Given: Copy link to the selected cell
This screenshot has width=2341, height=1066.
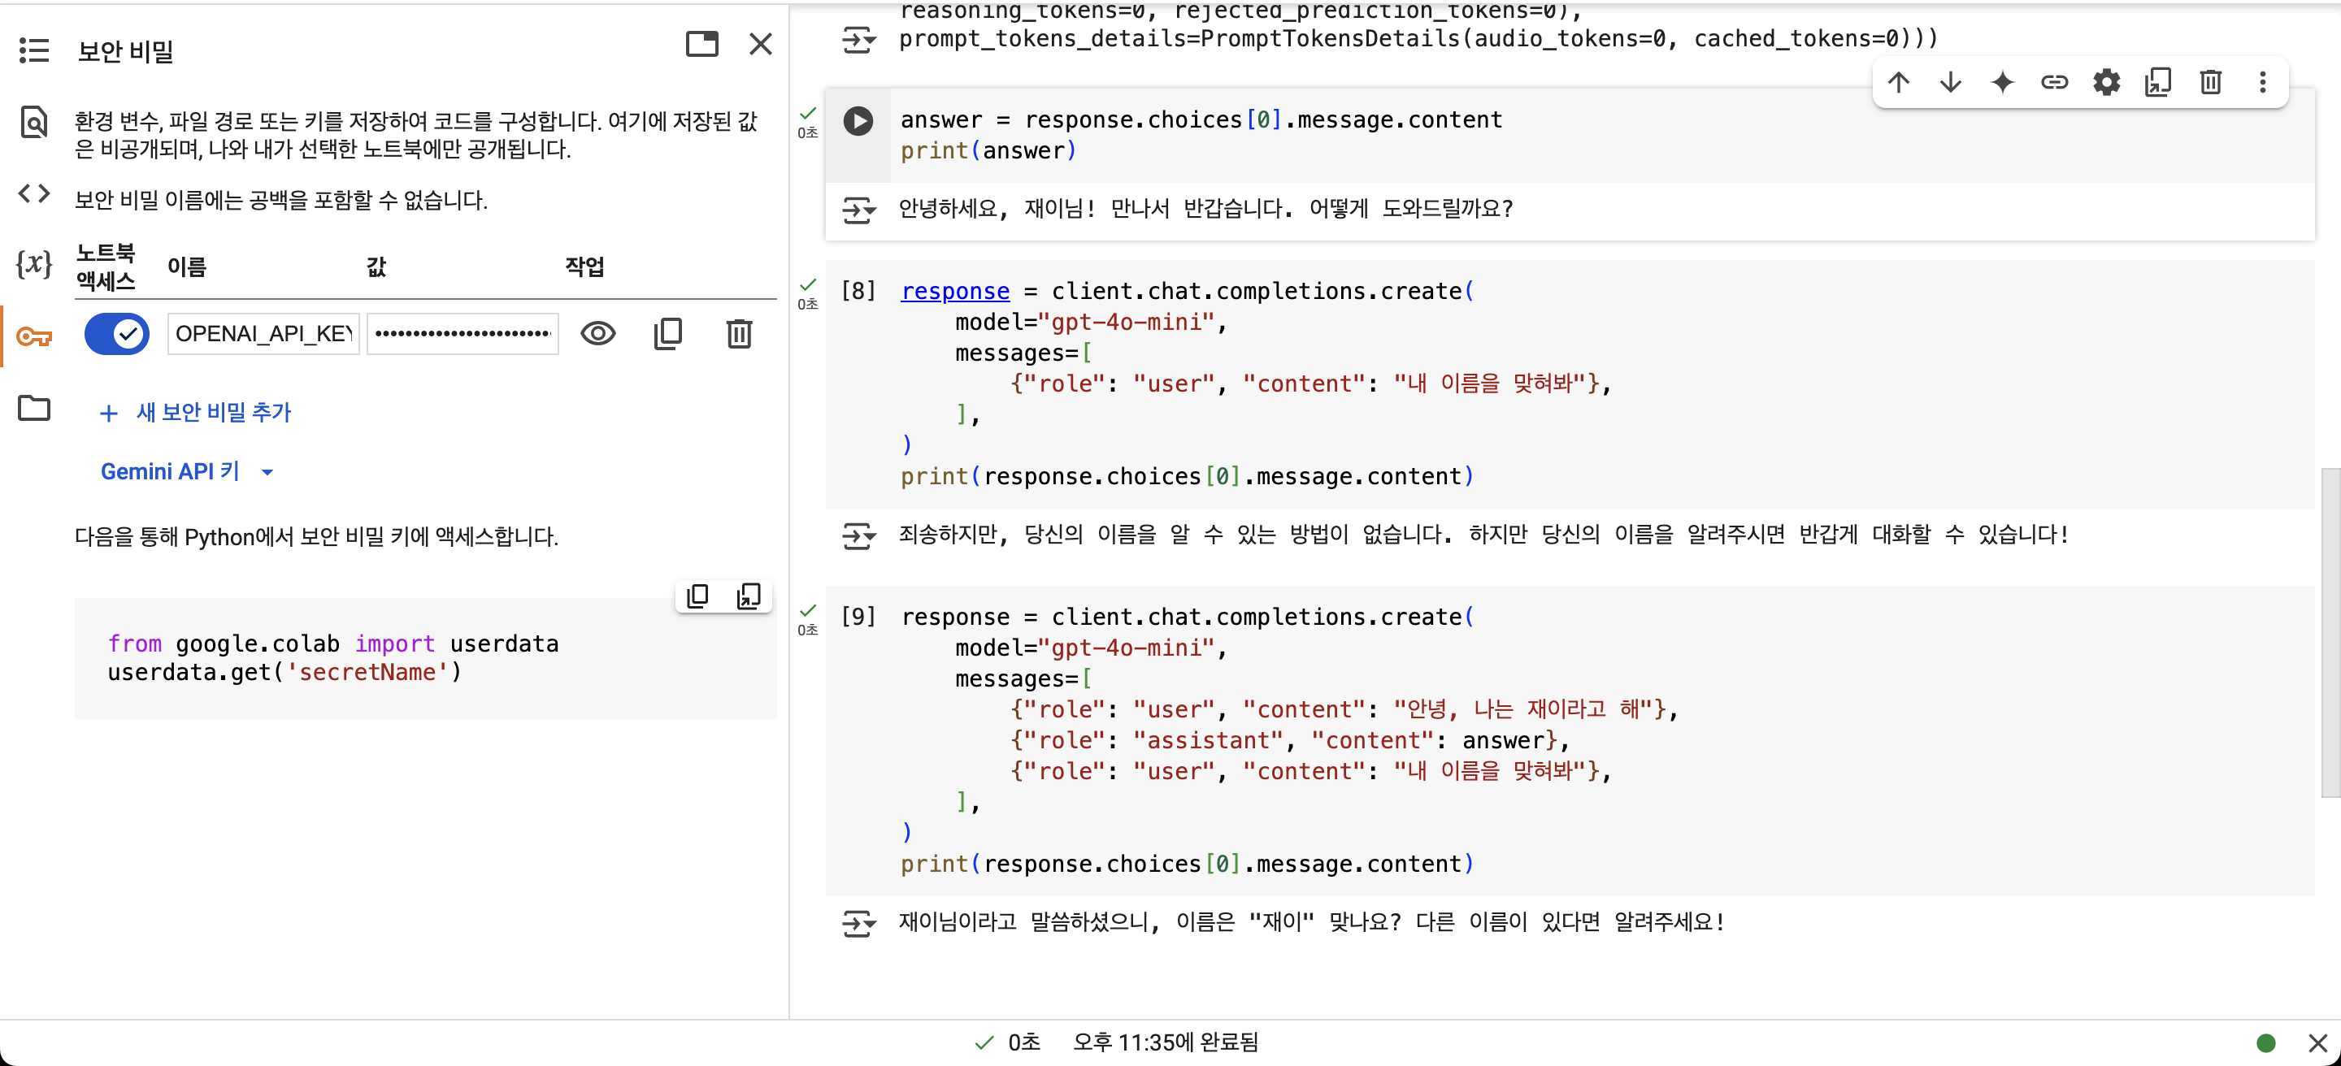Looking at the screenshot, I should [2054, 83].
